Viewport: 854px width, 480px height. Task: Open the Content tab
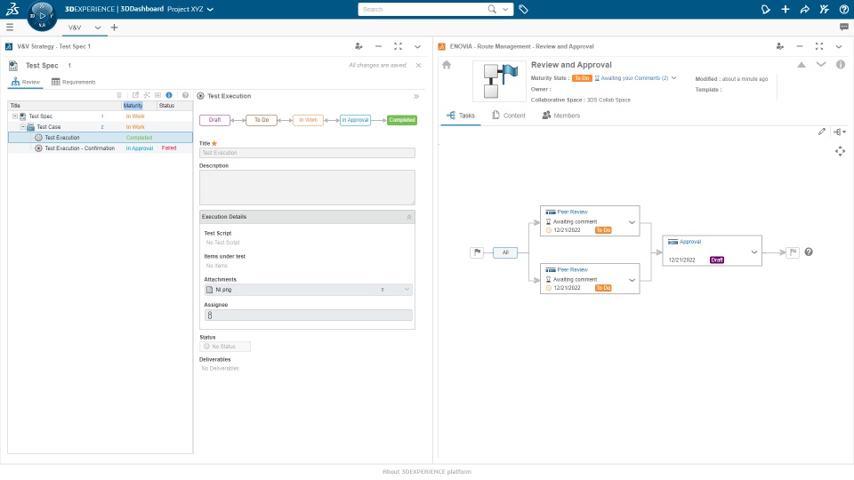[509, 116]
